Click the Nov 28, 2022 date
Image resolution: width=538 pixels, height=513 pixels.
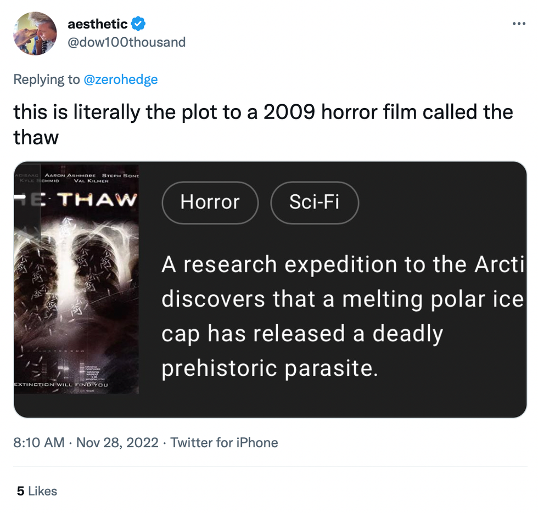(x=117, y=443)
